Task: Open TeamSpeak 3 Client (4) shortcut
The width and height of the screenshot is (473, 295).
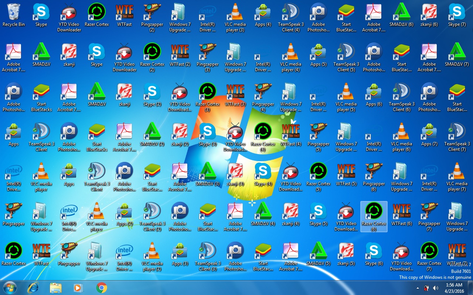Action: click(291, 18)
